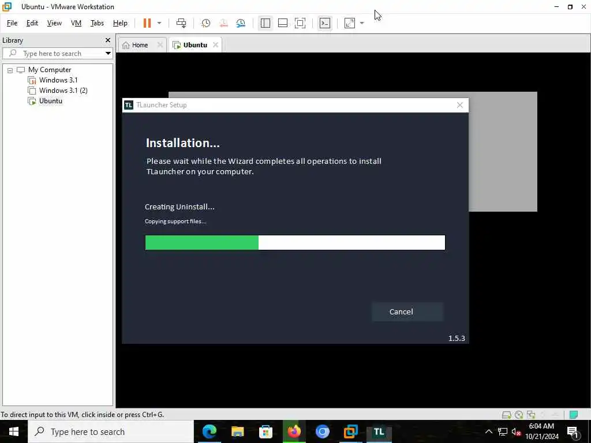
Task: Close the Library panel
Action: pyautogui.click(x=108, y=40)
